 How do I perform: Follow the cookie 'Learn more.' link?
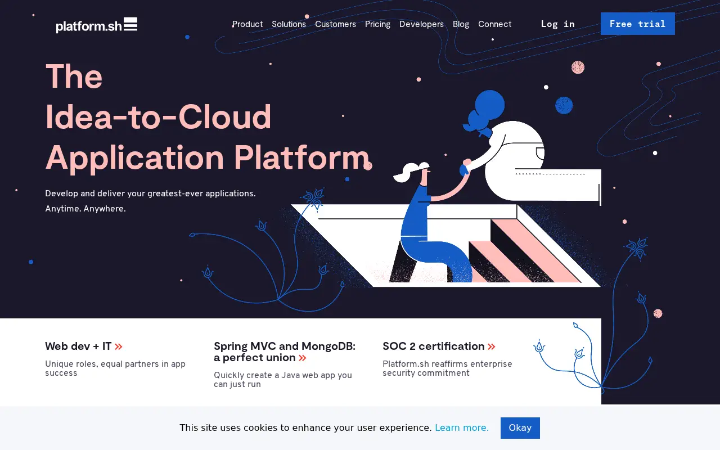pos(462,427)
